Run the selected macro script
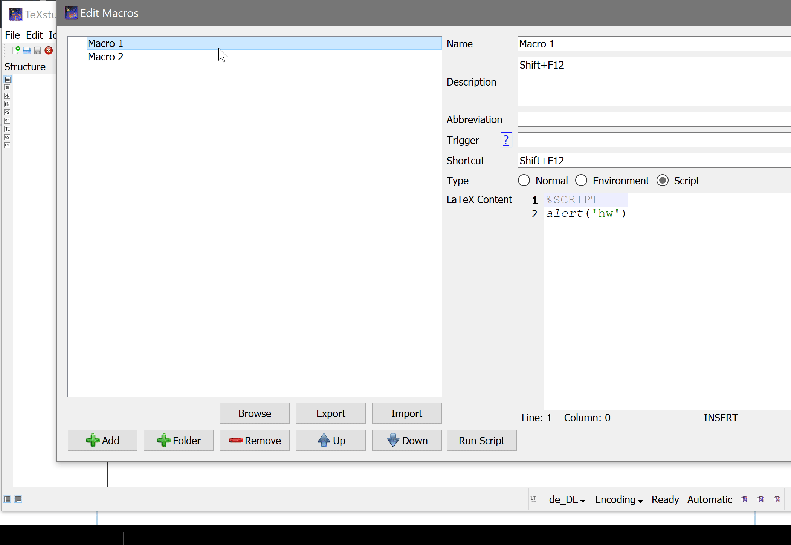The width and height of the screenshot is (791, 545). tap(481, 440)
